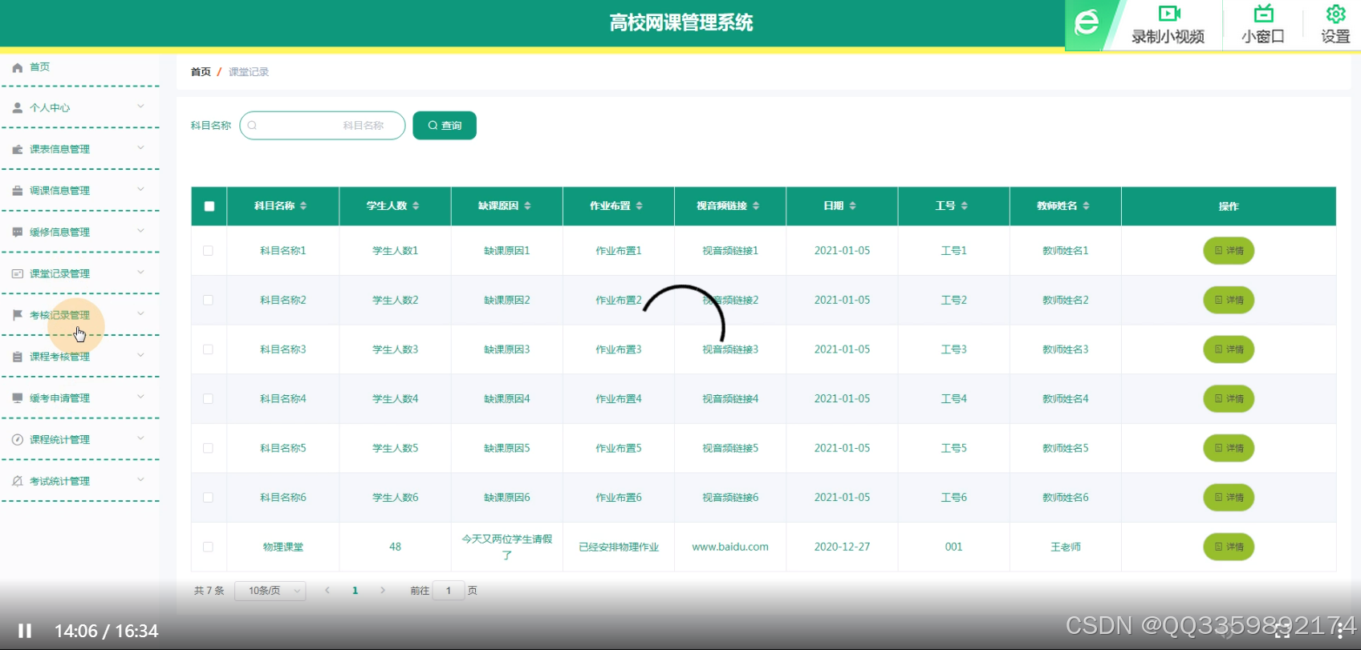Sort by 作业布置 column arrows
This screenshot has width=1361, height=650.
[x=639, y=206]
